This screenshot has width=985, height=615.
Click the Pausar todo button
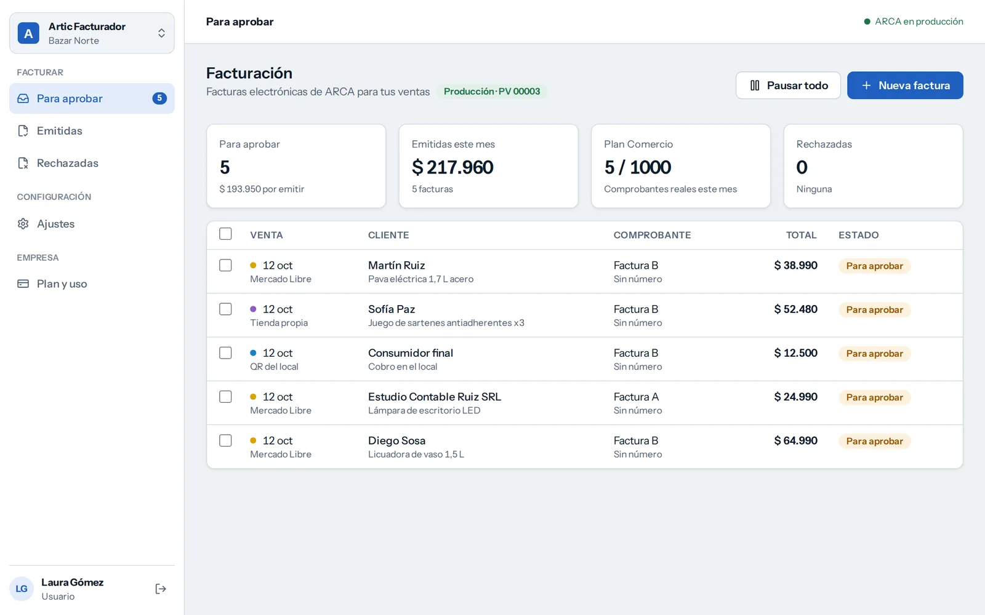(x=788, y=85)
